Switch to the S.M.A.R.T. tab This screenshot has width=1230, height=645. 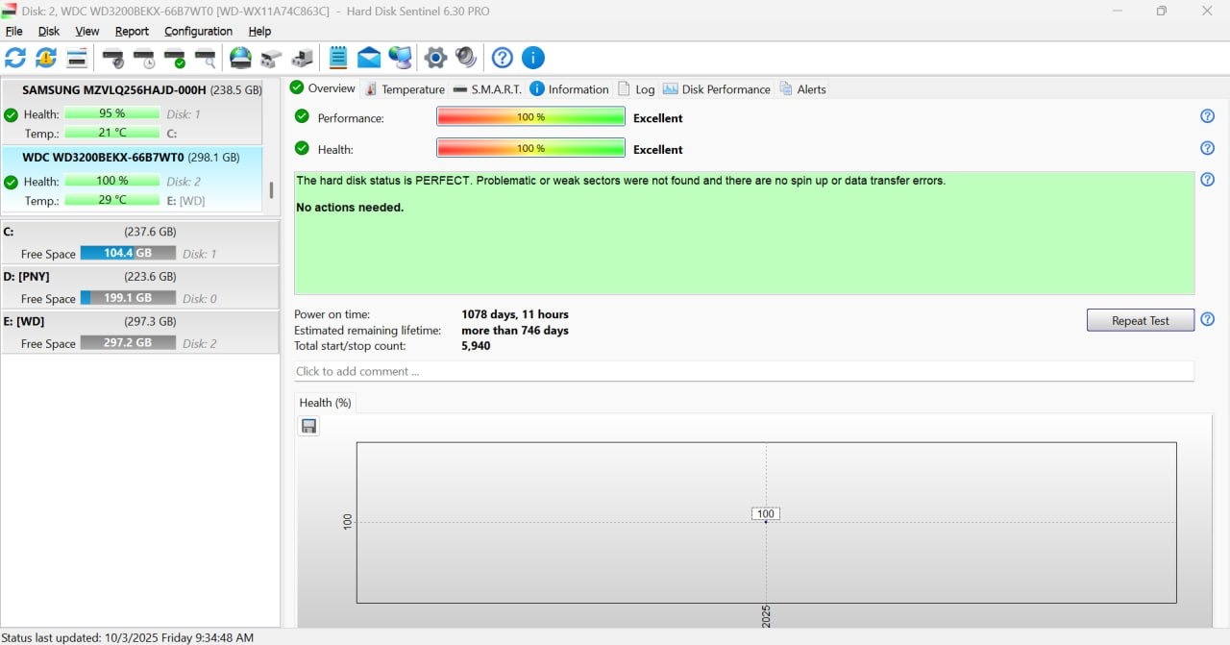487,89
